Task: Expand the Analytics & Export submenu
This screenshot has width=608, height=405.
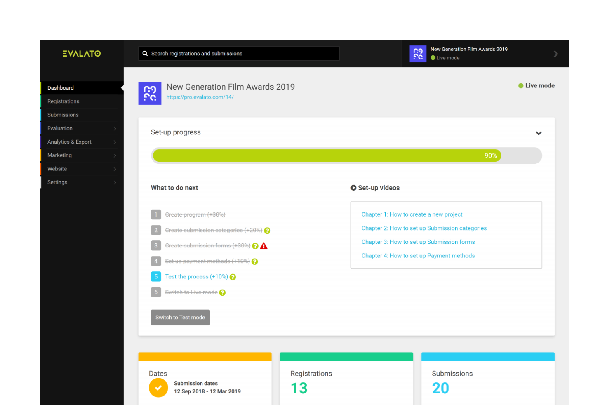Action: click(x=115, y=142)
